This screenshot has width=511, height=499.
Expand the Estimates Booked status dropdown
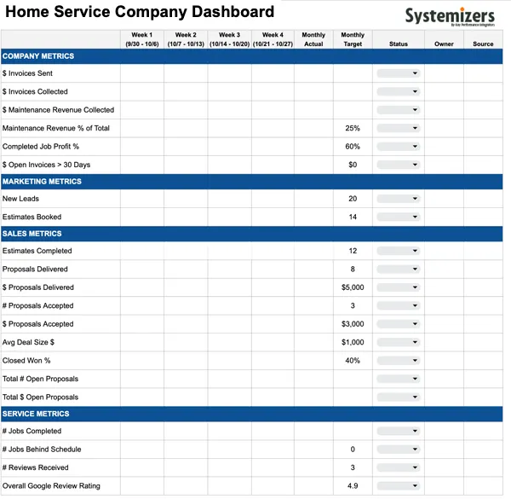(399, 217)
